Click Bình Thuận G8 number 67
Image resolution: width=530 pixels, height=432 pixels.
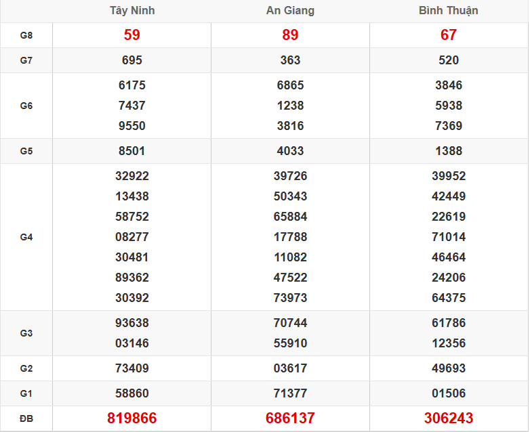448,35
